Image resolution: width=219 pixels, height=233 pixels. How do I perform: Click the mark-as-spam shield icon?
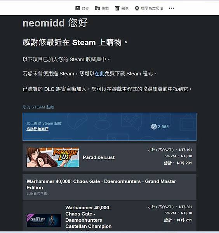point(137,8)
